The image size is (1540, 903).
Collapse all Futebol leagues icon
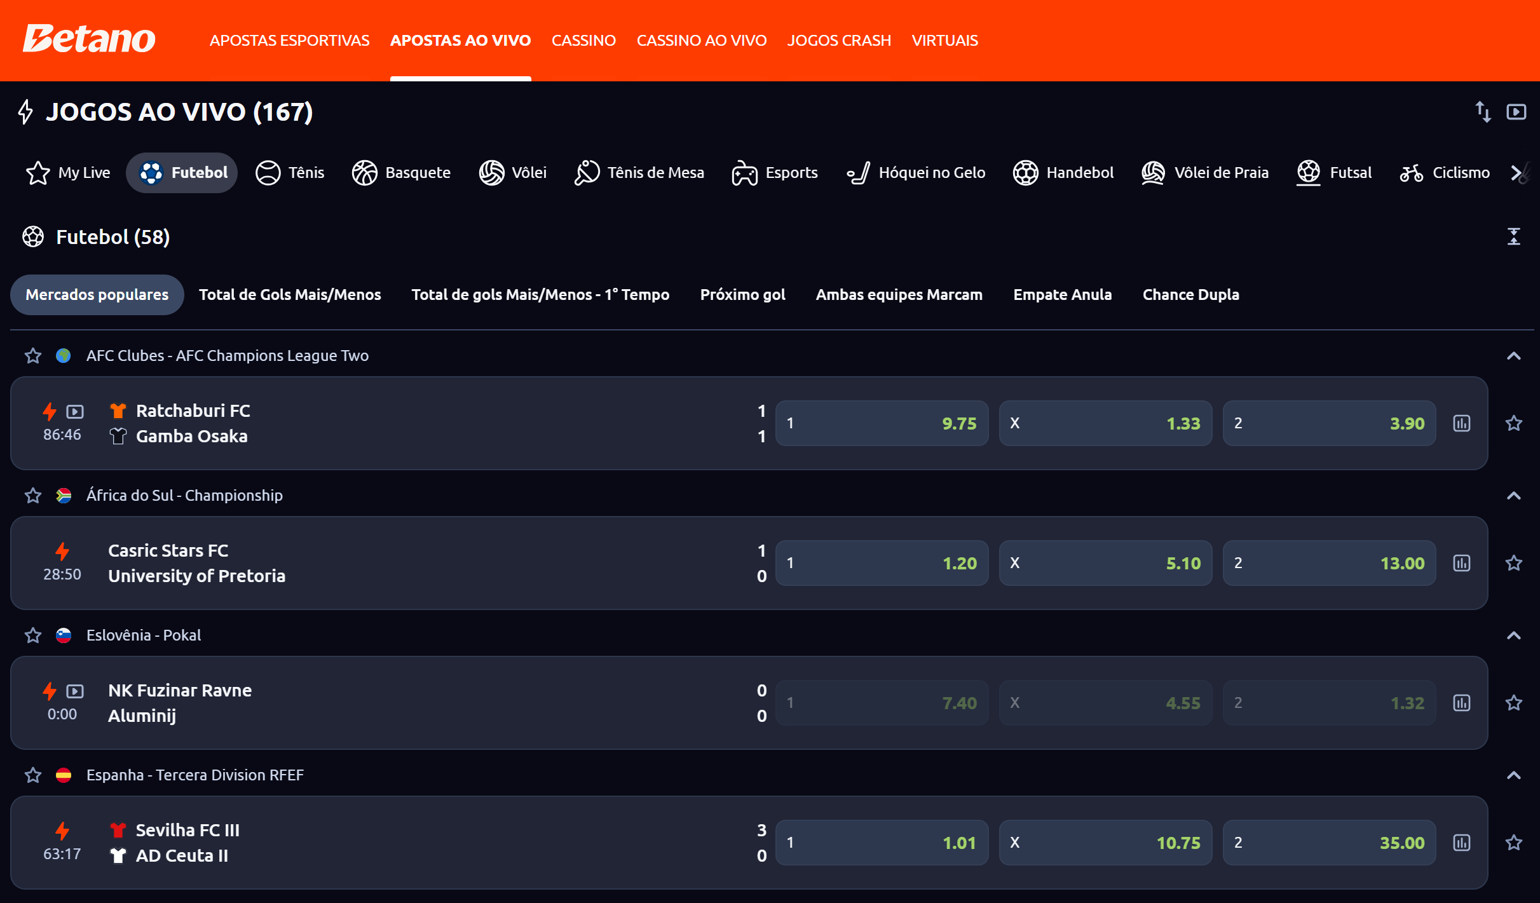1514,237
